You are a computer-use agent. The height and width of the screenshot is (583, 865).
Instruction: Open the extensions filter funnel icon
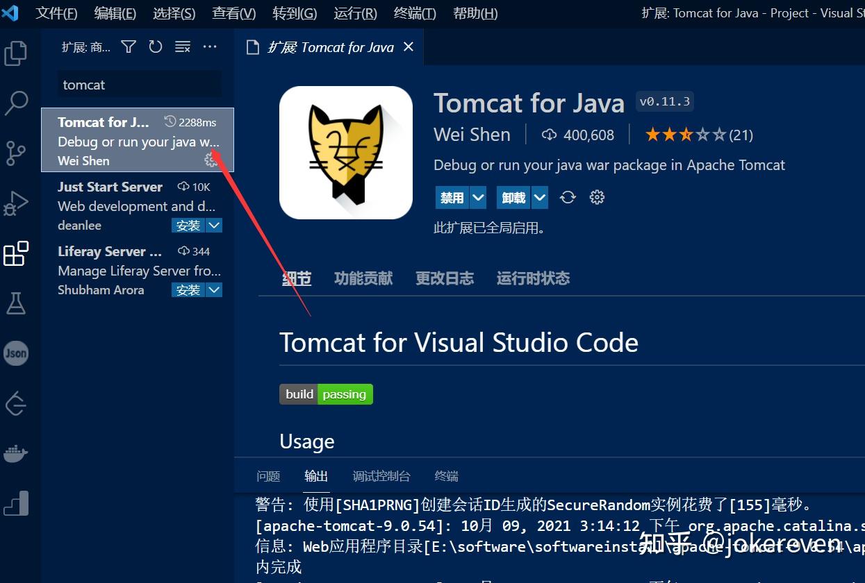pos(128,47)
